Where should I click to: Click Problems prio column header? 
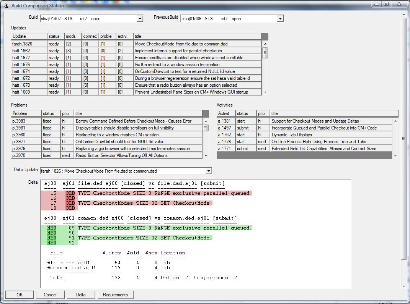click(x=67, y=113)
